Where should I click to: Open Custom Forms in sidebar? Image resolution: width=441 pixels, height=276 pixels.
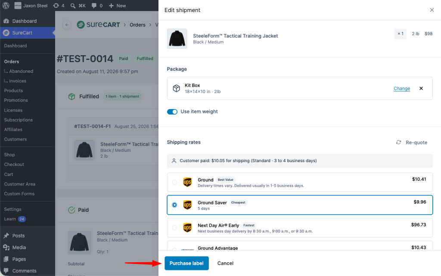[x=19, y=194]
